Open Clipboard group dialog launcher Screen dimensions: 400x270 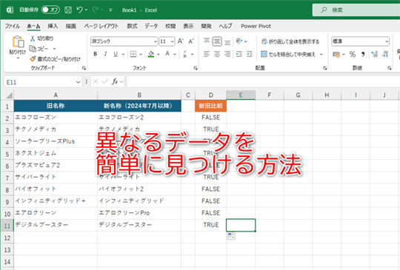(x=84, y=68)
